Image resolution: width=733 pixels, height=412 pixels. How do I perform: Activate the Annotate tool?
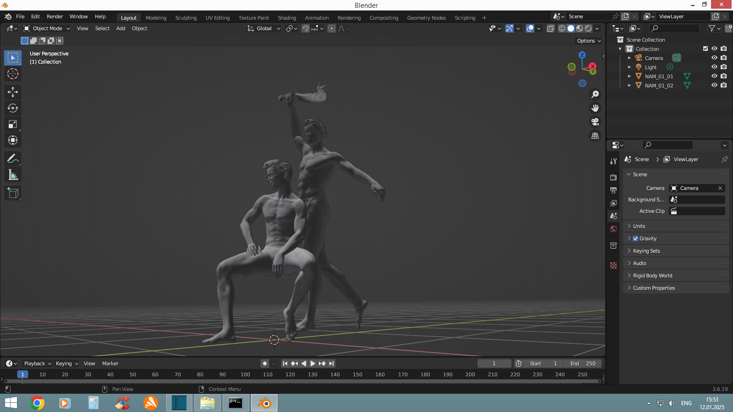(13, 158)
